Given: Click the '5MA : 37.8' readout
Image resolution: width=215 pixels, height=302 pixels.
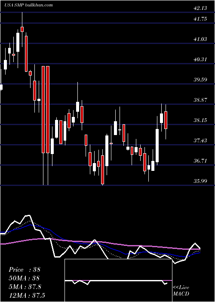Looking at the screenshot, I should [25, 287].
